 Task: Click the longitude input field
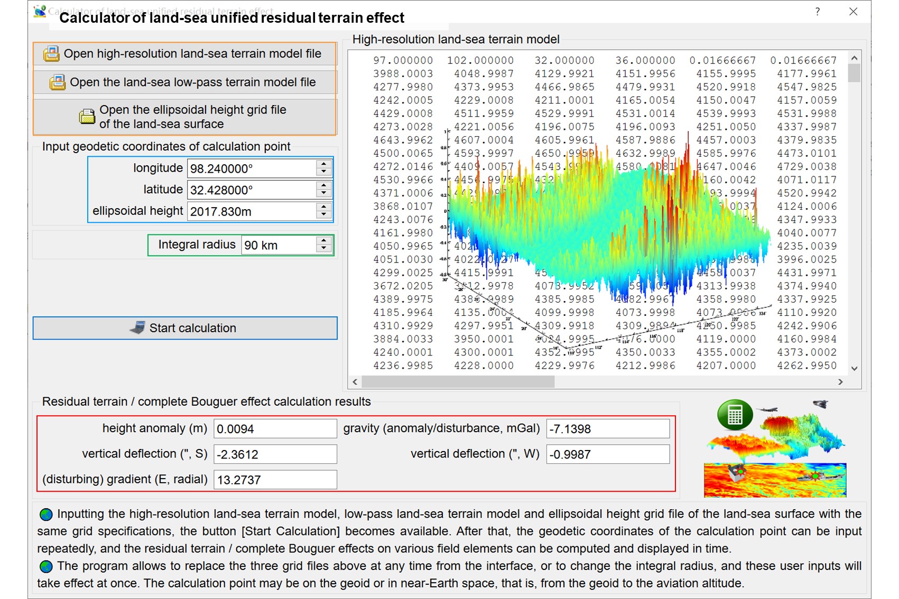[x=252, y=169]
